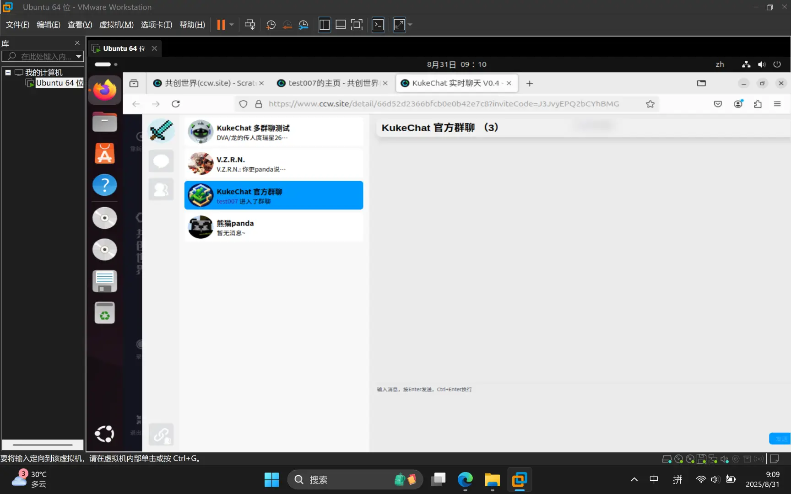
Task: Toggle the thumbnail bar view icon
Action: 341,25
